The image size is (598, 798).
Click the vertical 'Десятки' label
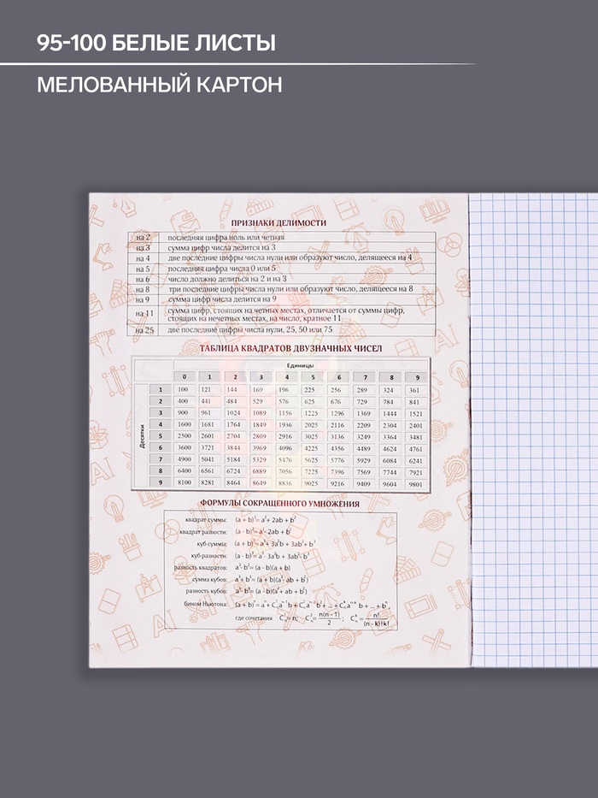pos(142,436)
